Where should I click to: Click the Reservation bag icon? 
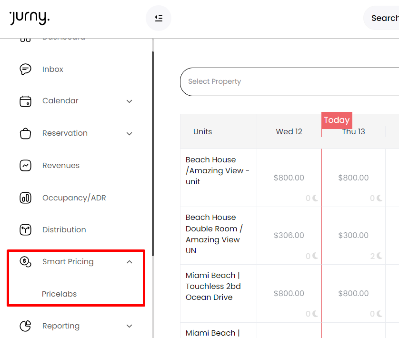click(25, 133)
